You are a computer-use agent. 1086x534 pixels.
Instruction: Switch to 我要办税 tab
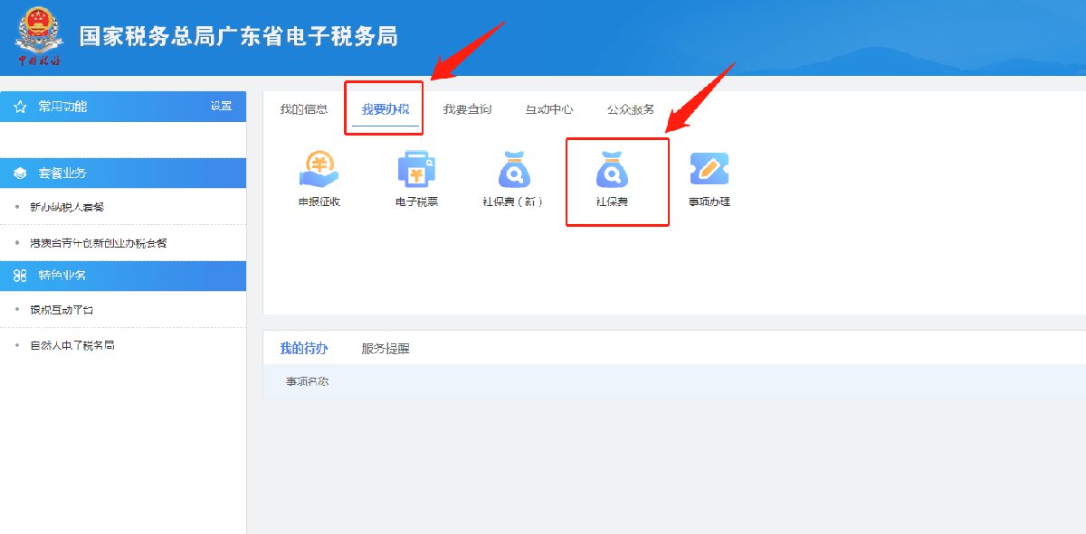(x=386, y=109)
